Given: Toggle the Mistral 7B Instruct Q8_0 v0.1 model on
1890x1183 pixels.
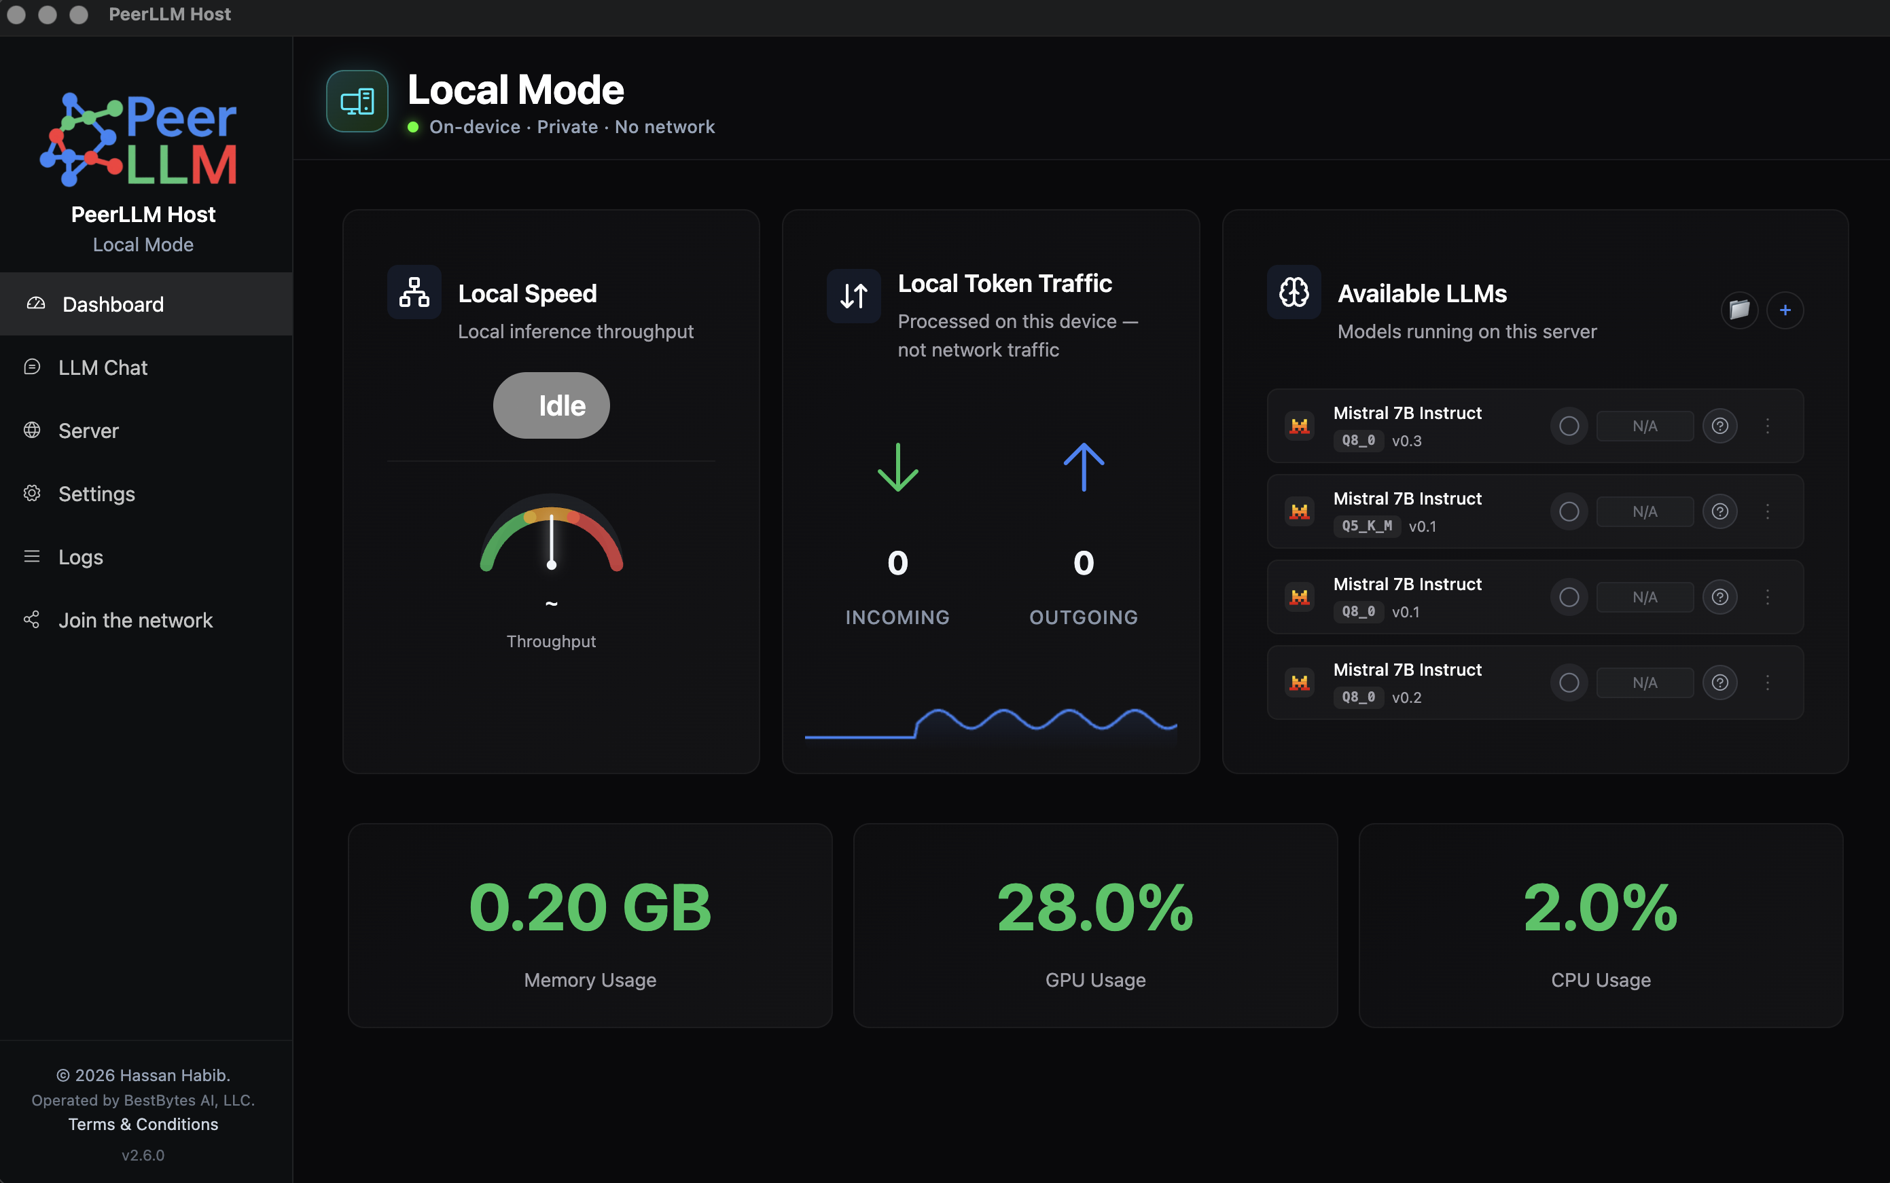Looking at the screenshot, I should pos(1569,597).
